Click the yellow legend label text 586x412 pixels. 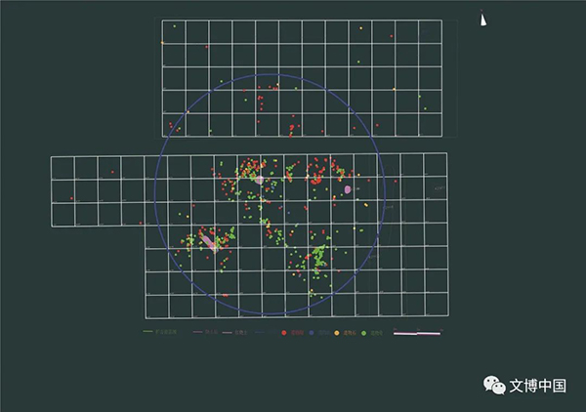click(349, 333)
